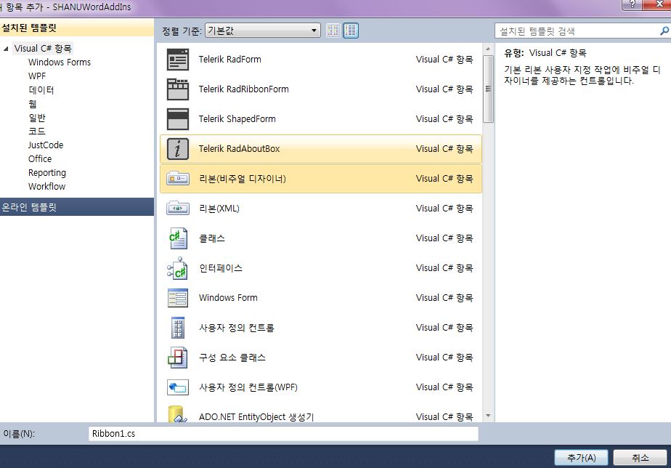Collapse the Visual C# 항목 tree node
671x468 pixels.
6,49
